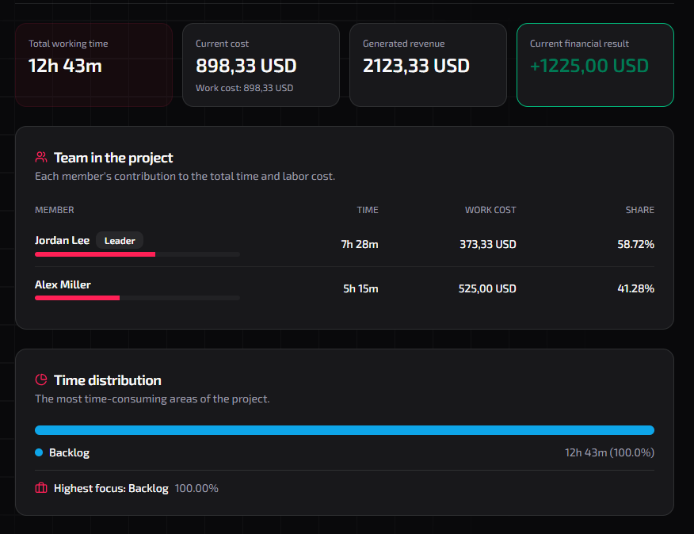Click the 100.00% highest focus percentage
This screenshot has width=694, height=534.
[x=196, y=488]
